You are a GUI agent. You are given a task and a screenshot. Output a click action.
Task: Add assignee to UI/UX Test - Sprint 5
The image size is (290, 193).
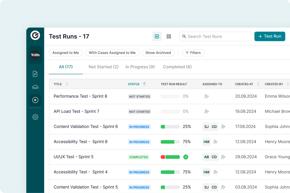tap(223, 157)
